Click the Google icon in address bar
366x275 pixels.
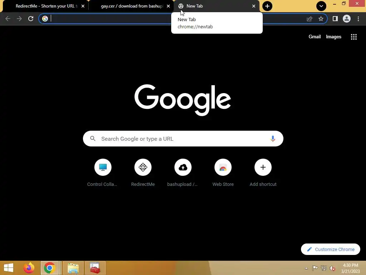coord(45,19)
